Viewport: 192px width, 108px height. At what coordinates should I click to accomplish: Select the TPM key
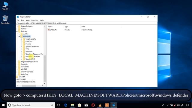coord(27,49)
